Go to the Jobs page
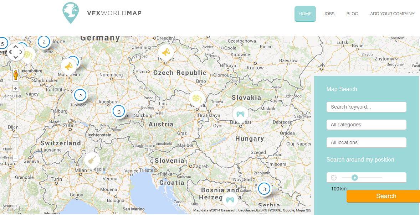420x215 pixels. [329, 14]
